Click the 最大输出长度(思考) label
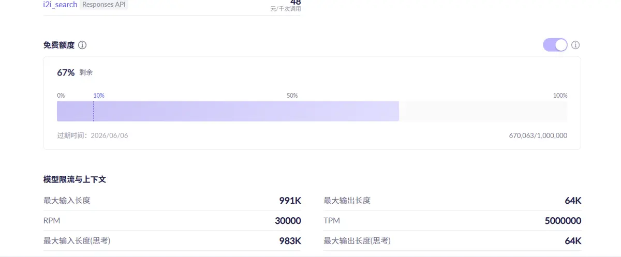Viewport: 621px width, 257px height. coord(357,240)
